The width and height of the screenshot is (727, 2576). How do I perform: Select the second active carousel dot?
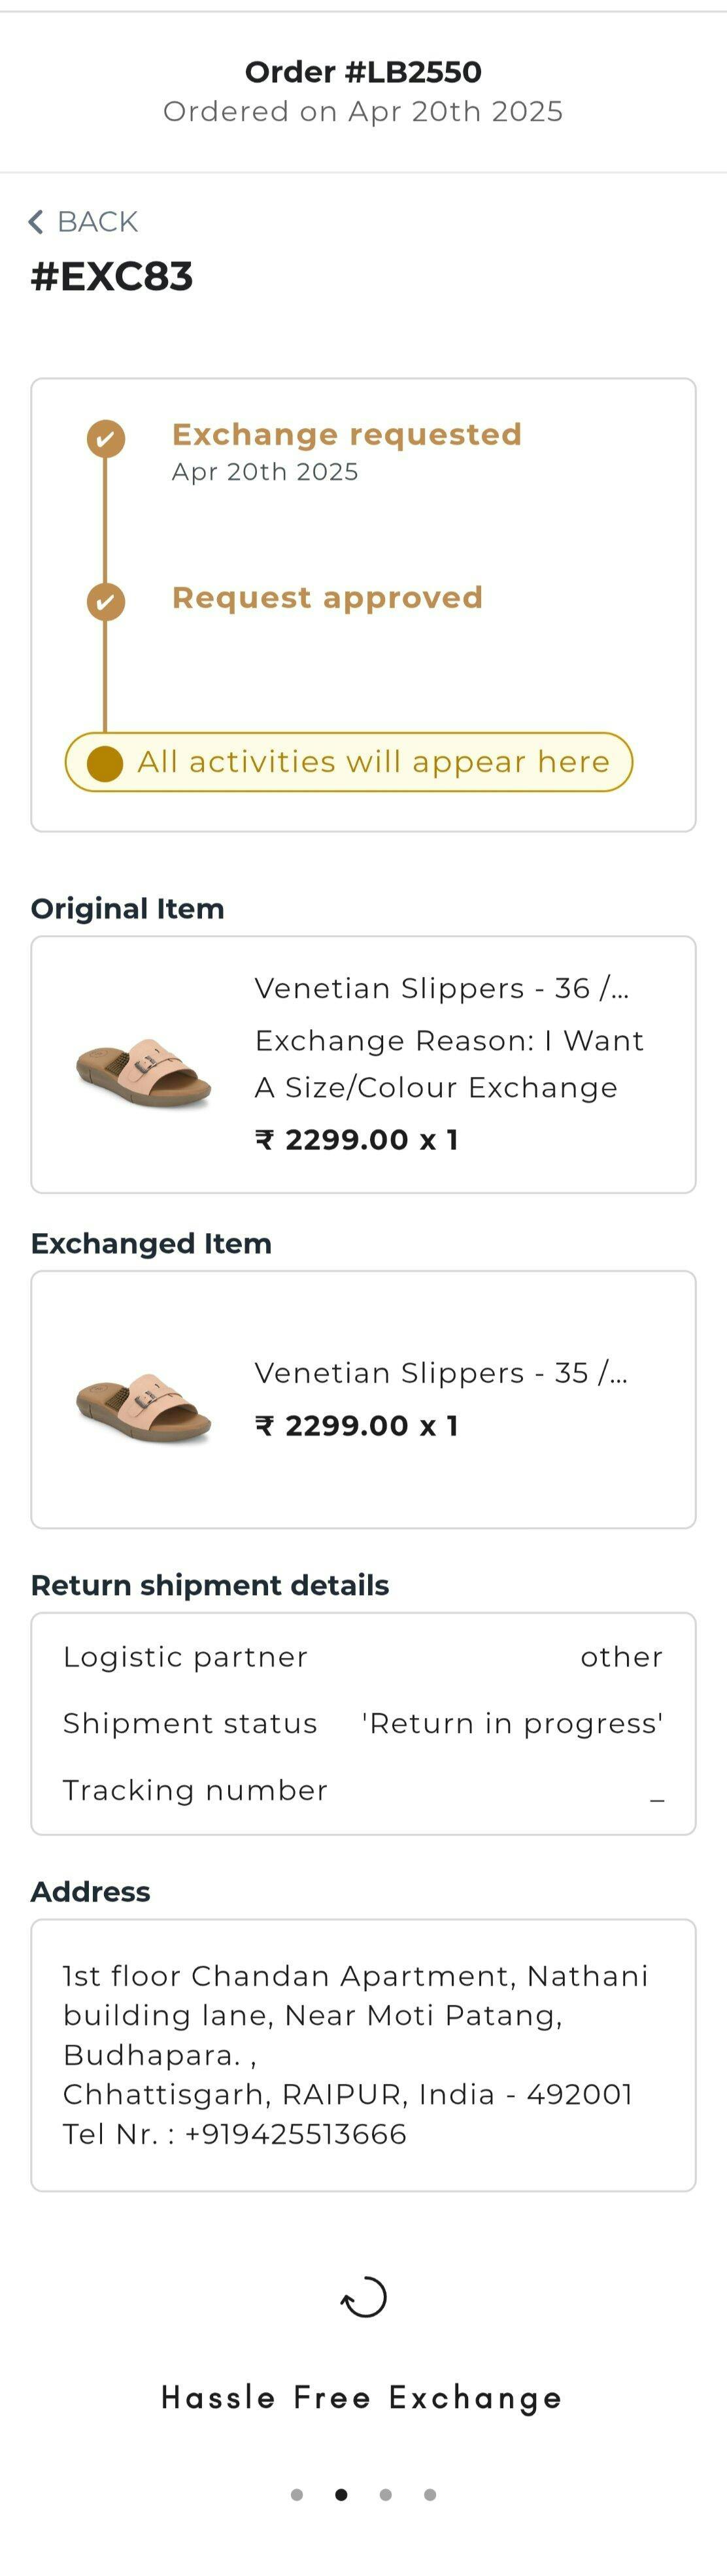(x=341, y=2494)
